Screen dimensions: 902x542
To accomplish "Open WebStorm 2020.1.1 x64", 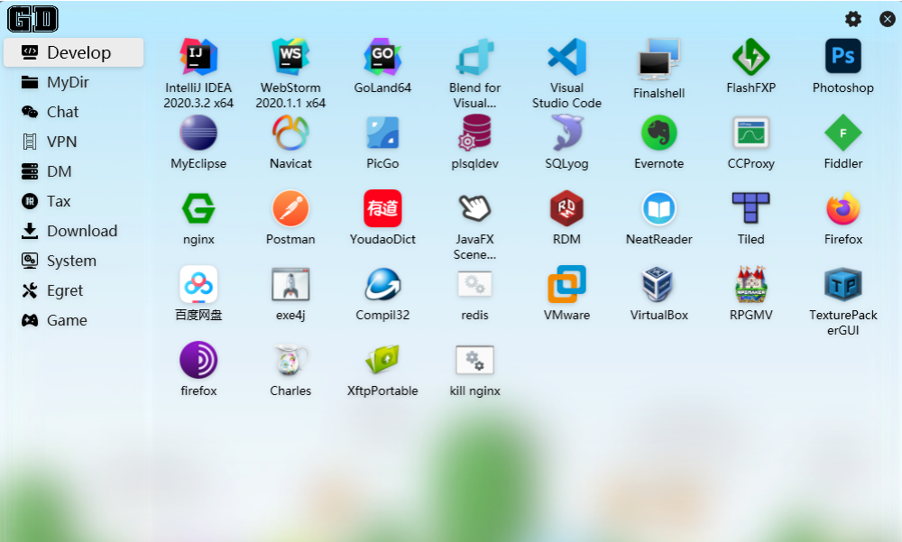I will click(290, 57).
